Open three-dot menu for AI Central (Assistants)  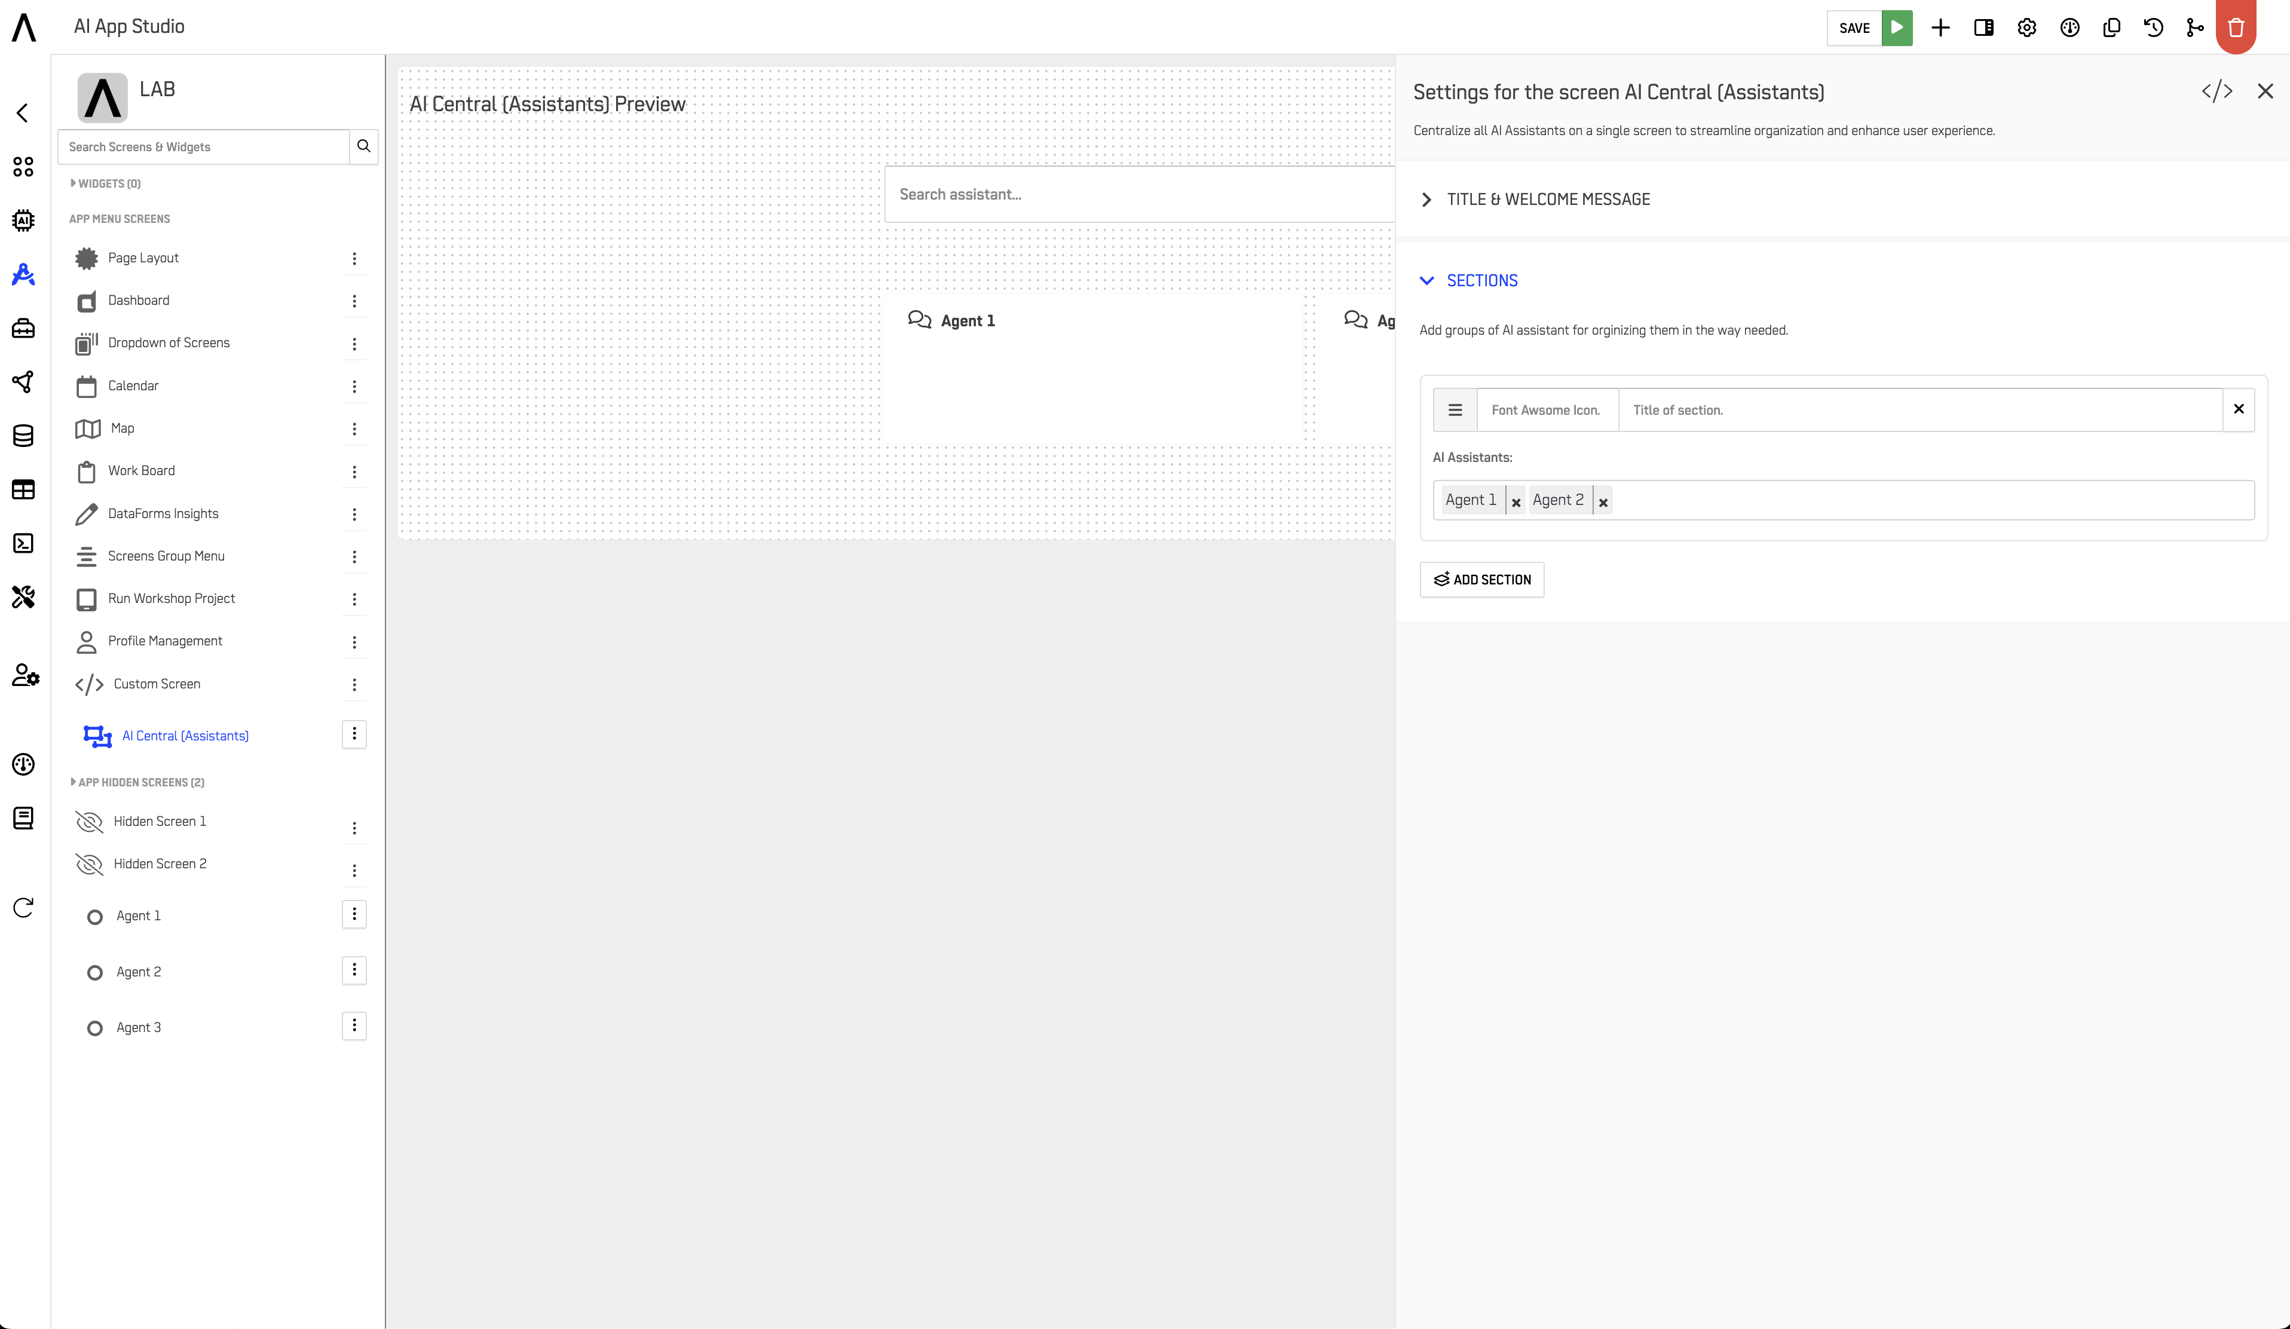[x=354, y=734]
